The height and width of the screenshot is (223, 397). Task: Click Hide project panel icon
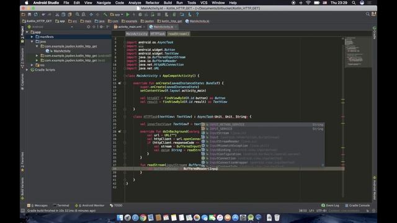(107, 27)
